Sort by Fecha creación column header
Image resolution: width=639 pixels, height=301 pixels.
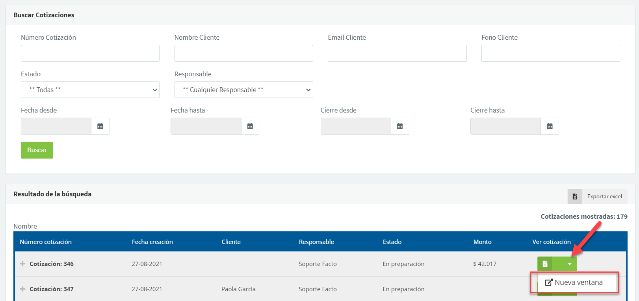point(152,242)
